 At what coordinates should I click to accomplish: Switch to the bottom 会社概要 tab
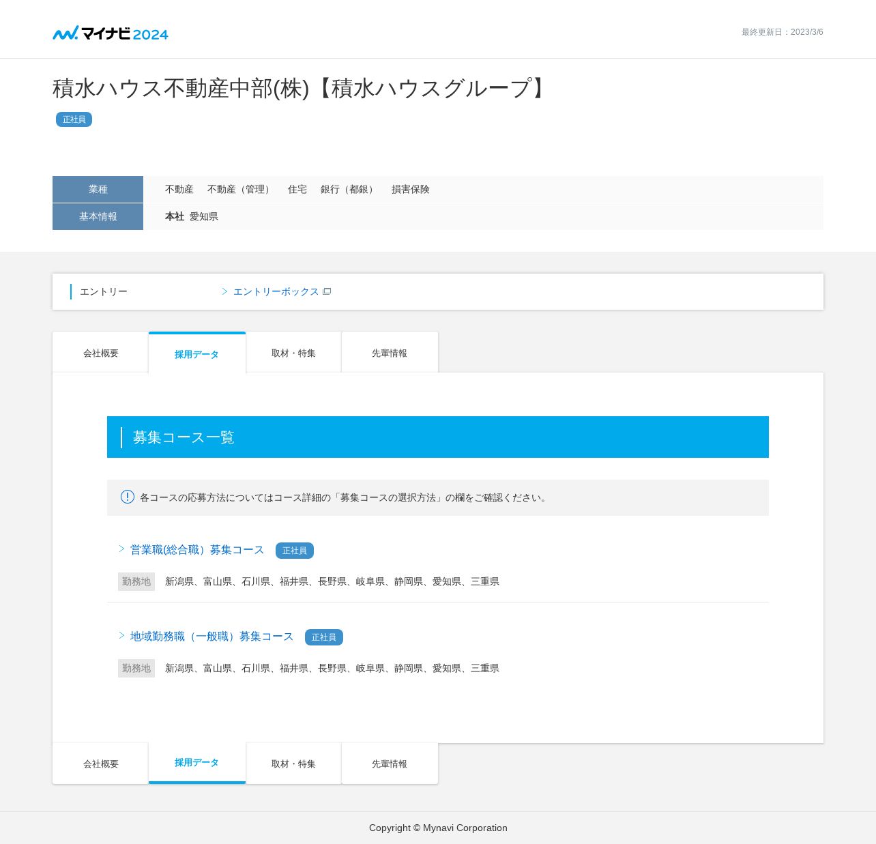(x=100, y=763)
